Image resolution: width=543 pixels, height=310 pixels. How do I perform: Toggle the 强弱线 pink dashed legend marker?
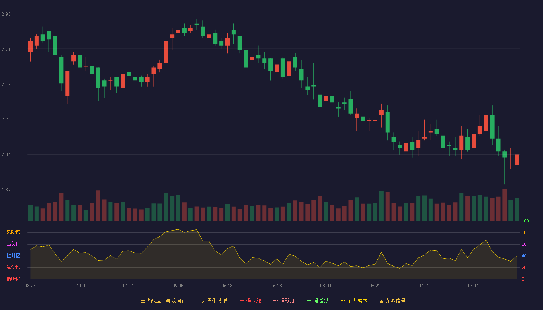tap(276, 301)
